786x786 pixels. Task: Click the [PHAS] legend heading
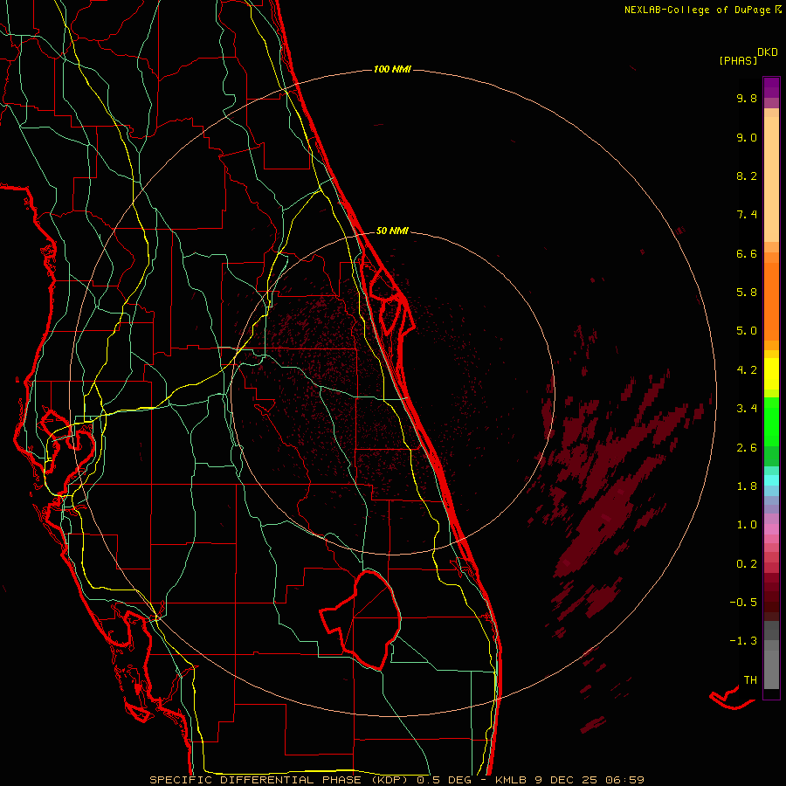(738, 60)
